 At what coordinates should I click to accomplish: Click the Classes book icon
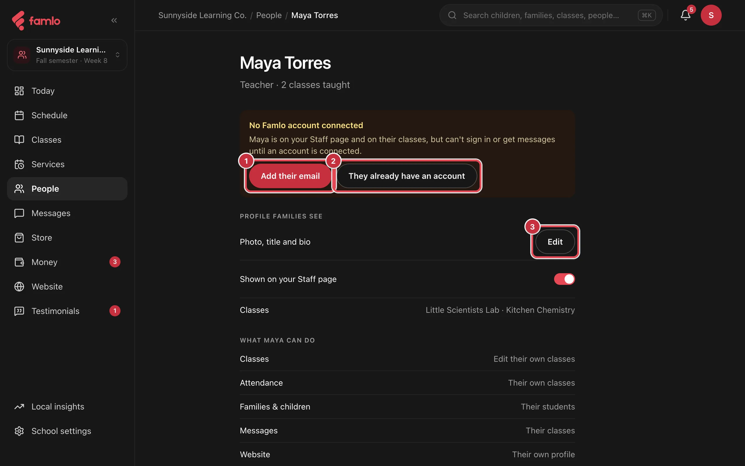point(19,140)
